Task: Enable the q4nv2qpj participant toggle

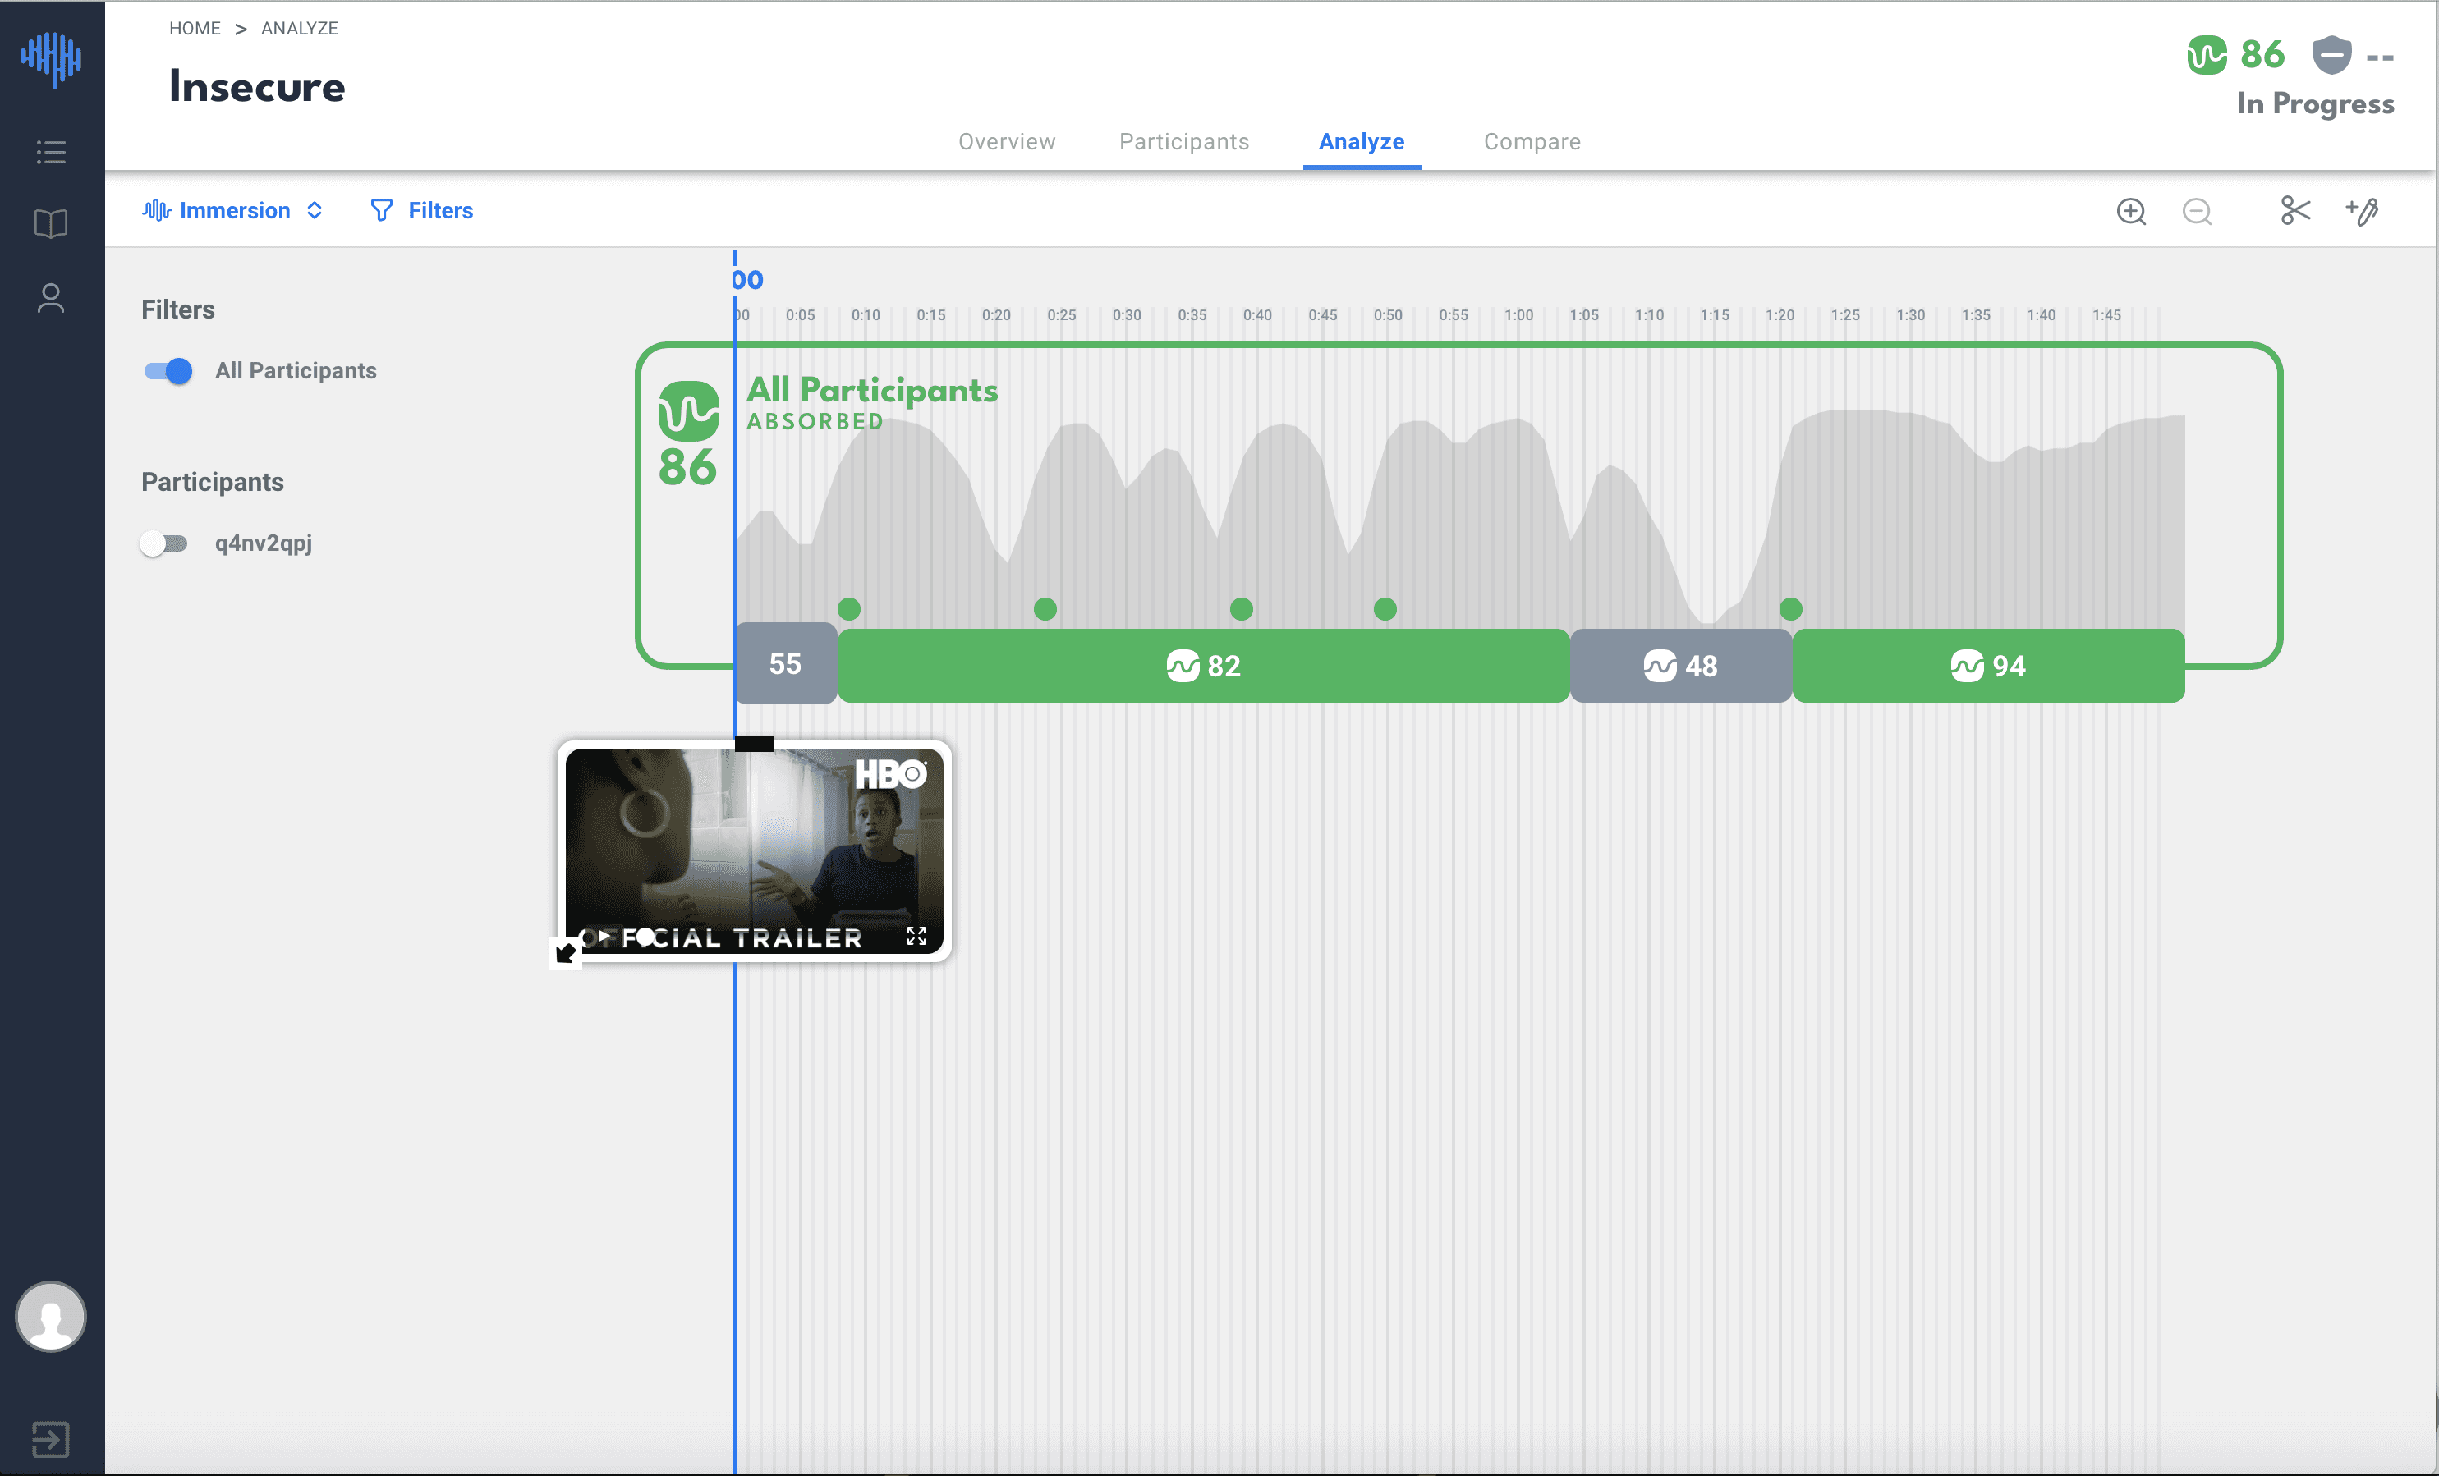Action: tap(164, 543)
